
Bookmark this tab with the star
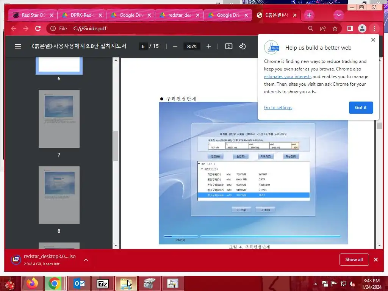[335, 28]
